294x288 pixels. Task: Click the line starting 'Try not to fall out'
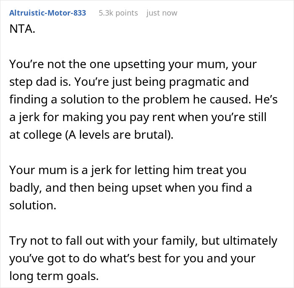(x=143, y=241)
